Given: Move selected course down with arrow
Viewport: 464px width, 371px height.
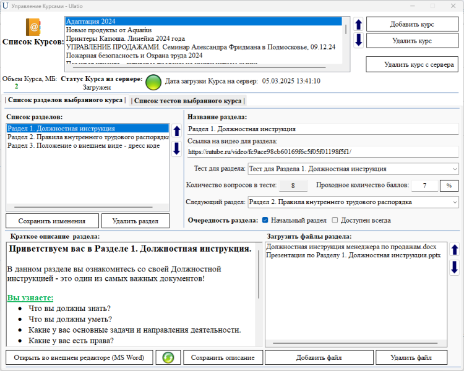Looking at the screenshot, I should click(358, 40).
